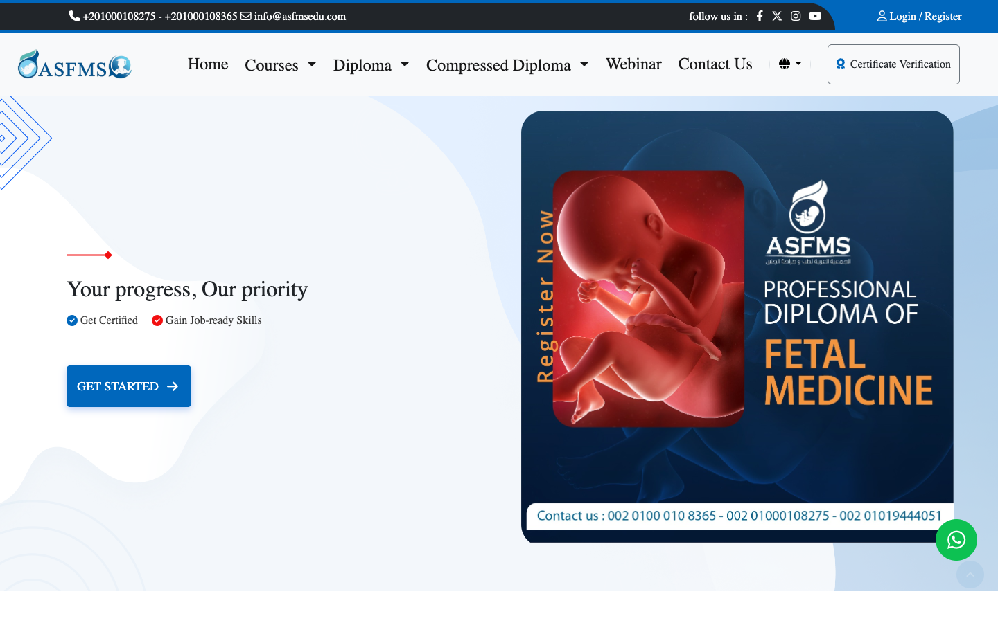Image resolution: width=998 pixels, height=623 pixels.
Task: Open the X (Twitter) social icon
Action: pyautogui.click(x=777, y=16)
